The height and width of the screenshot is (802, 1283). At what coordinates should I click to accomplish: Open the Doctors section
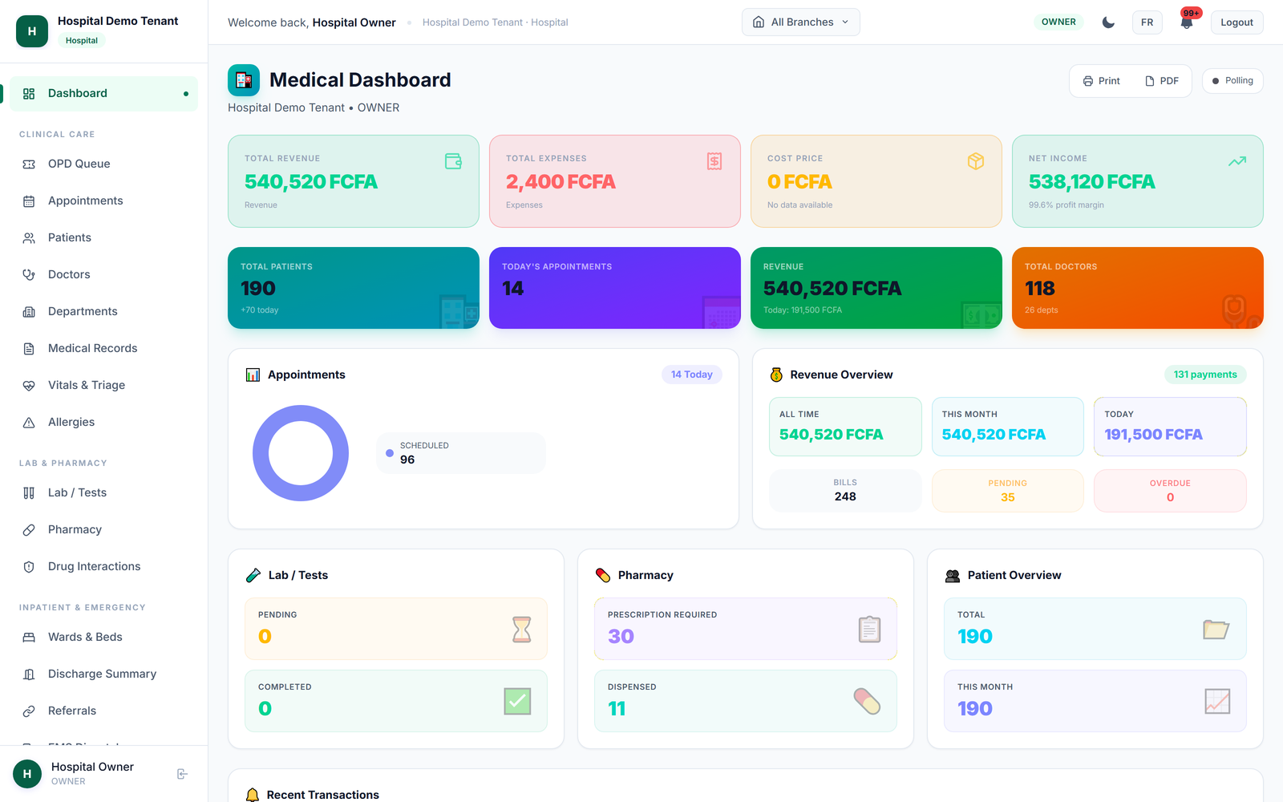[104, 274]
